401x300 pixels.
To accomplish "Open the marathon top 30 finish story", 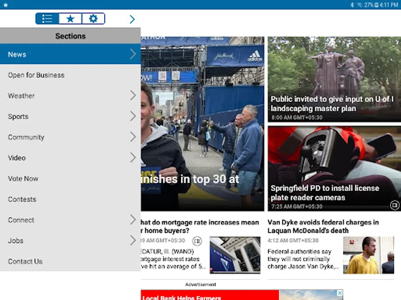I will point(203,124).
